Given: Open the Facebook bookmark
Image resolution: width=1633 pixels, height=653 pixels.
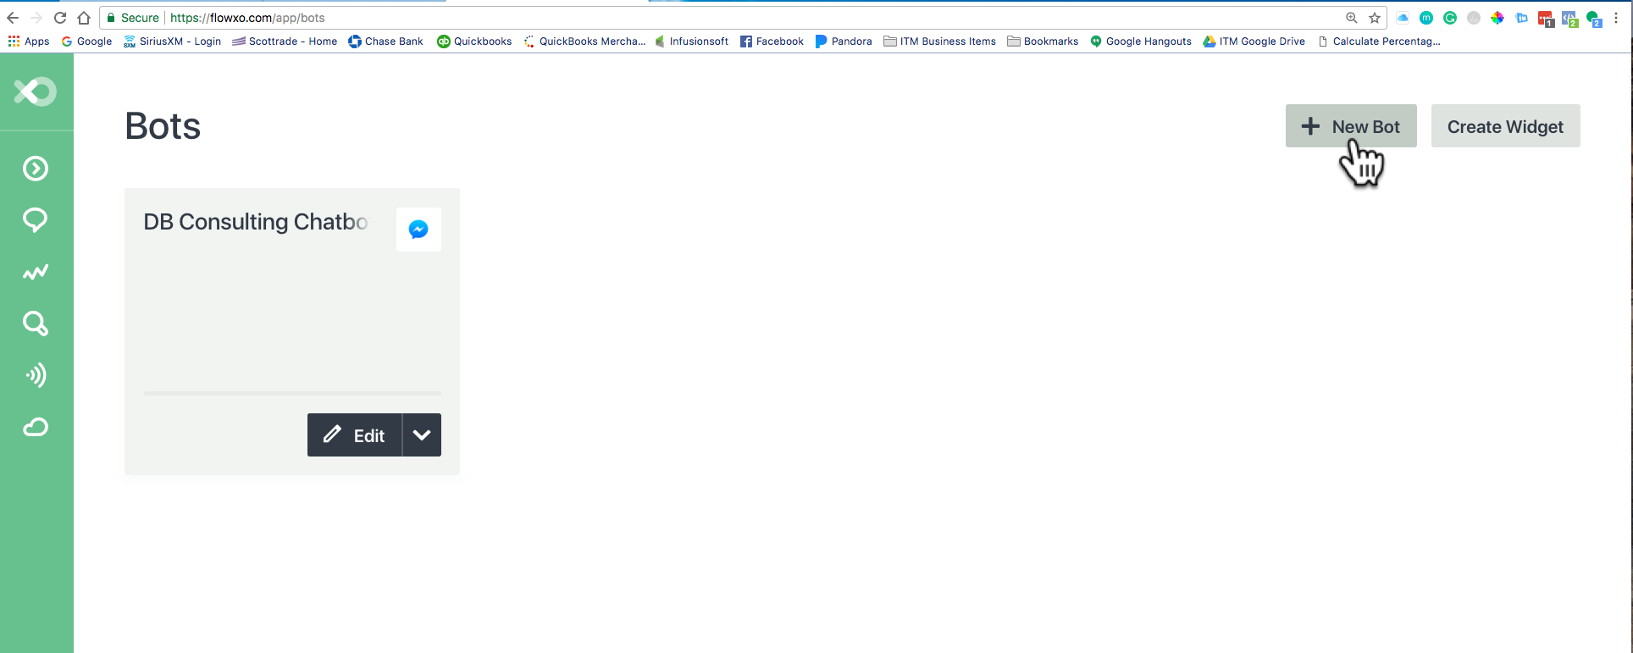Looking at the screenshot, I should 772,41.
